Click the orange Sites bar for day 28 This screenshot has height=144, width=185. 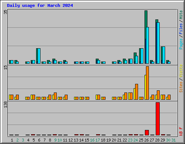pyautogui.click(x=158, y=95)
